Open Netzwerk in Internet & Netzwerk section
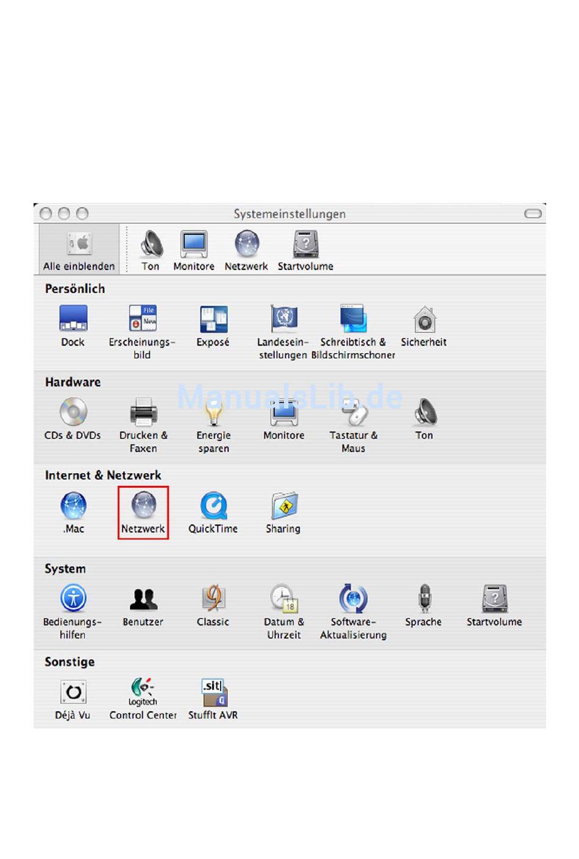The width and height of the screenshot is (579, 859). tap(143, 513)
